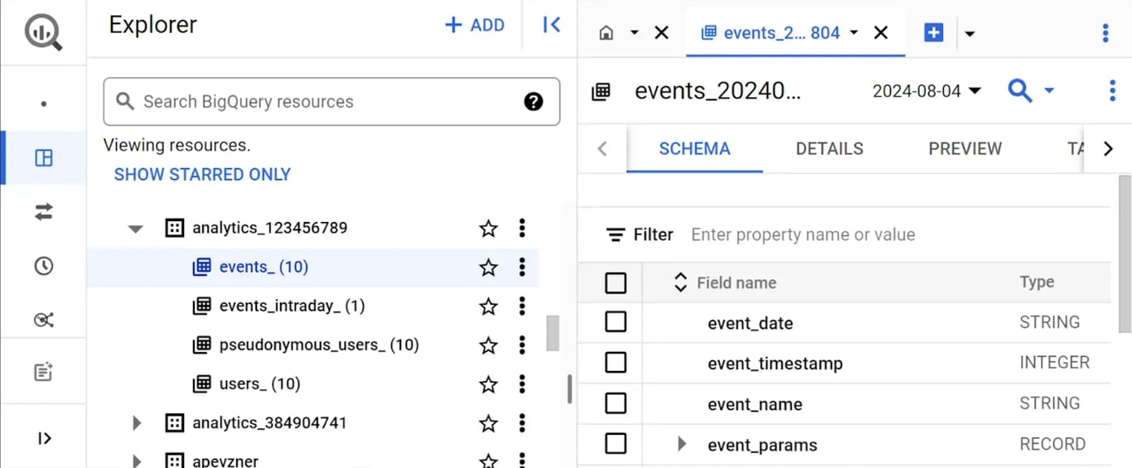The image size is (1132, 468).
Task: Click the blue query search icon
Action: [1020, 90]
